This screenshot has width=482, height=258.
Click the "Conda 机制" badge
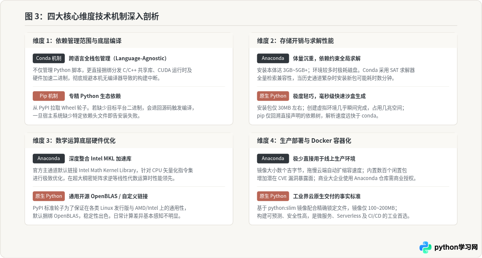point(49,58)
